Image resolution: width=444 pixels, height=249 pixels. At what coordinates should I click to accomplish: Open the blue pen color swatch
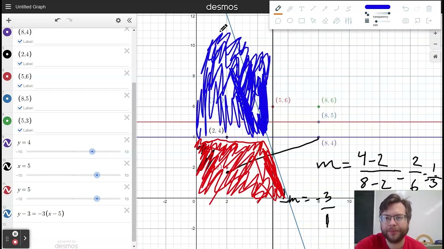point(377,7)
